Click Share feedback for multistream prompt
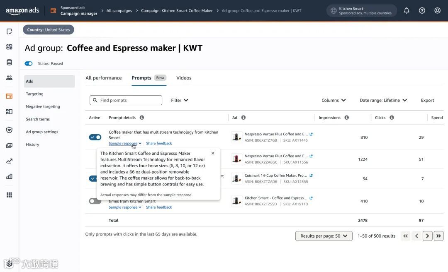448x272 pixels. [x=159, y=143]
